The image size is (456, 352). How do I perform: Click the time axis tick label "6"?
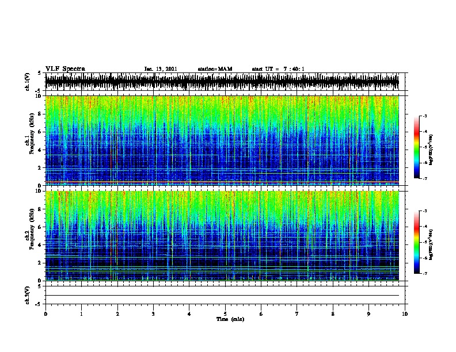(x=261, y=314)
